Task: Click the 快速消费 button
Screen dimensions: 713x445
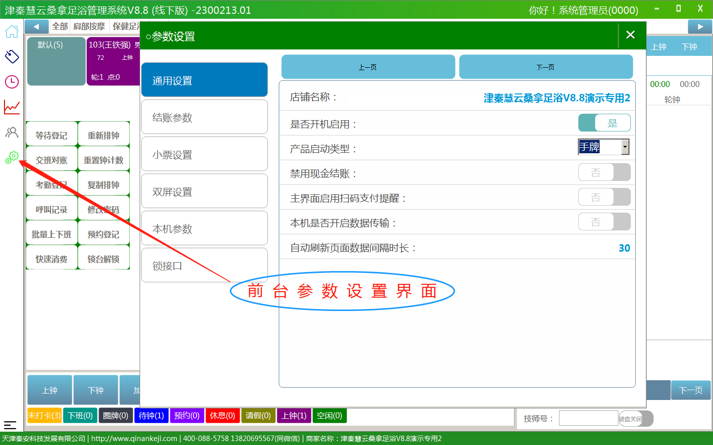Action: tap(51, 259)
